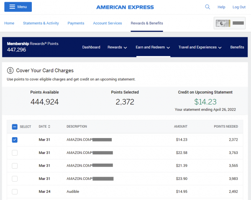Image resolution: width=251 pixels, height=200 pixels.
Task: Expand the Earn and Redeem dropdown
Action: click(x=153, y=47)
